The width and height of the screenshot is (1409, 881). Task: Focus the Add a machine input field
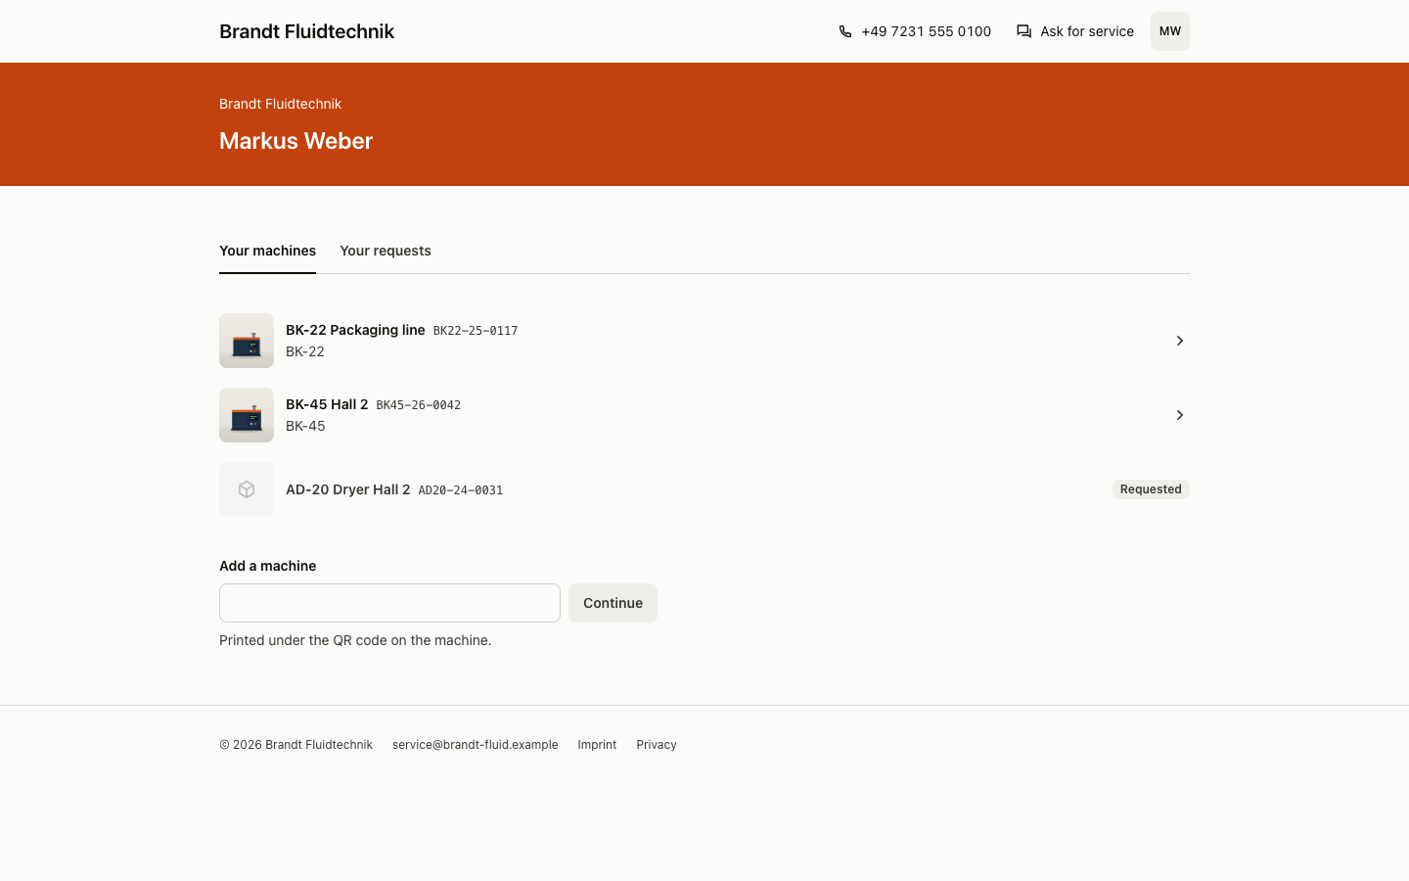tap(389, 603)
